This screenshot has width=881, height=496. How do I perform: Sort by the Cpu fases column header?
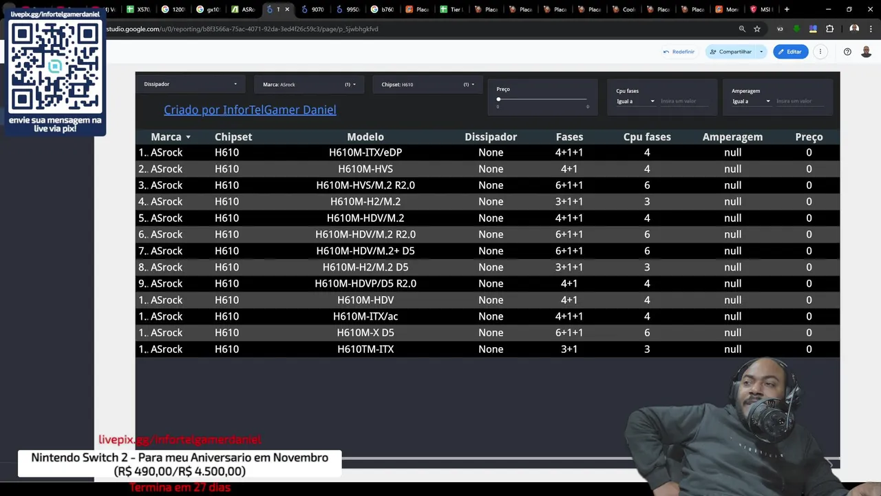(x=647, y=137)
